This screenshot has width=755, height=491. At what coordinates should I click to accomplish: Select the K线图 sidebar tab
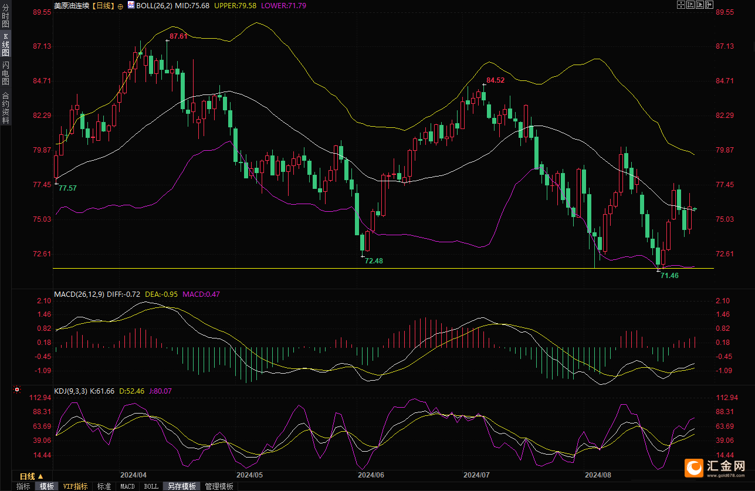[5, 45]
